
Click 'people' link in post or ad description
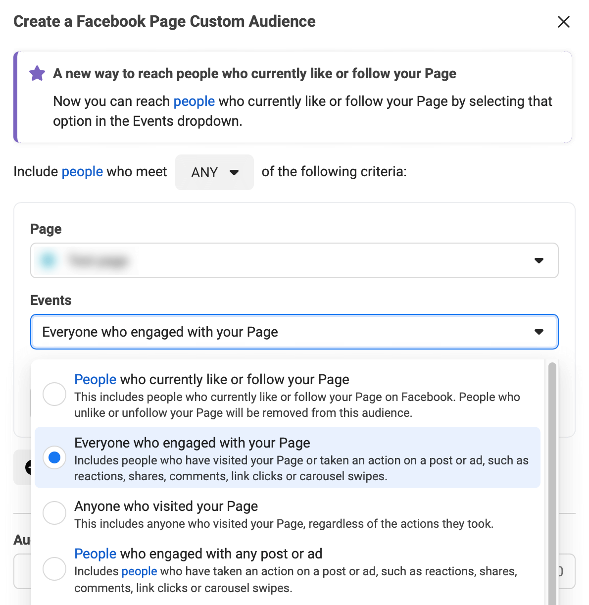click(x=139, y=571)
